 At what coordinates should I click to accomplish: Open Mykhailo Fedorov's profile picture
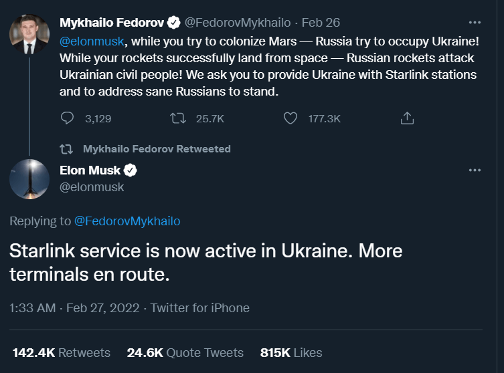29,31
